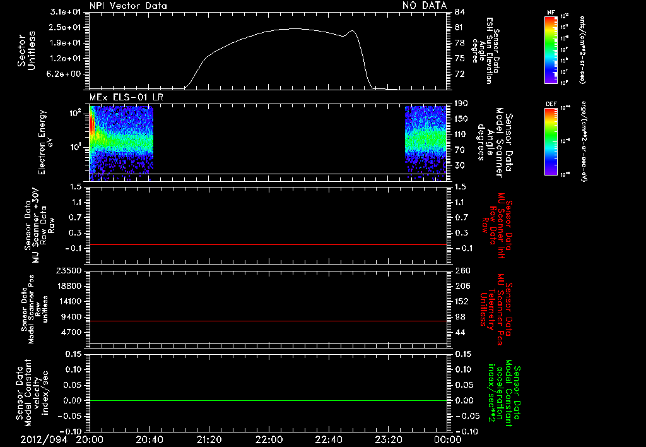Click the 'NF' colorbar heading
The height and width of the screenshot is (447, 646).
tap(551, 13)
